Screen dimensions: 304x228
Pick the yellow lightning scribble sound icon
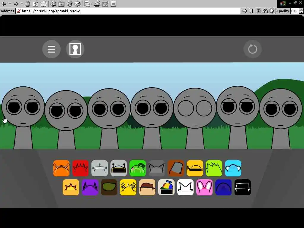click(x=128, y=187)
